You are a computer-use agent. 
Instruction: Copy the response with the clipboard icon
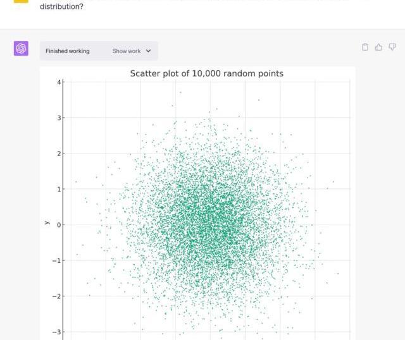[x=365, y=47]
